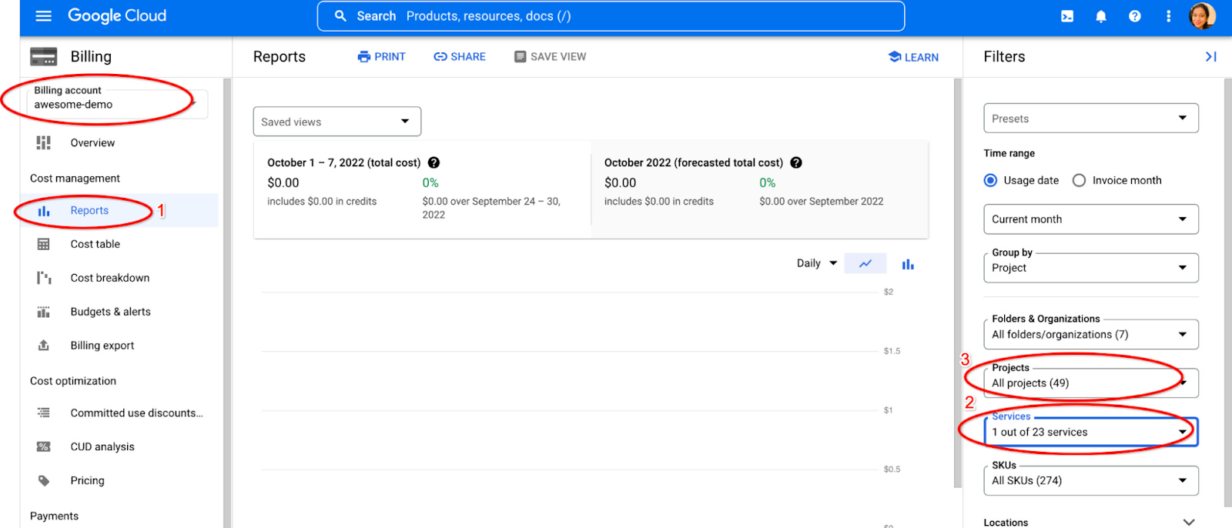Open the help question mark menu
This screenshot has height=528, width=1232.
tap(1134, 16)
